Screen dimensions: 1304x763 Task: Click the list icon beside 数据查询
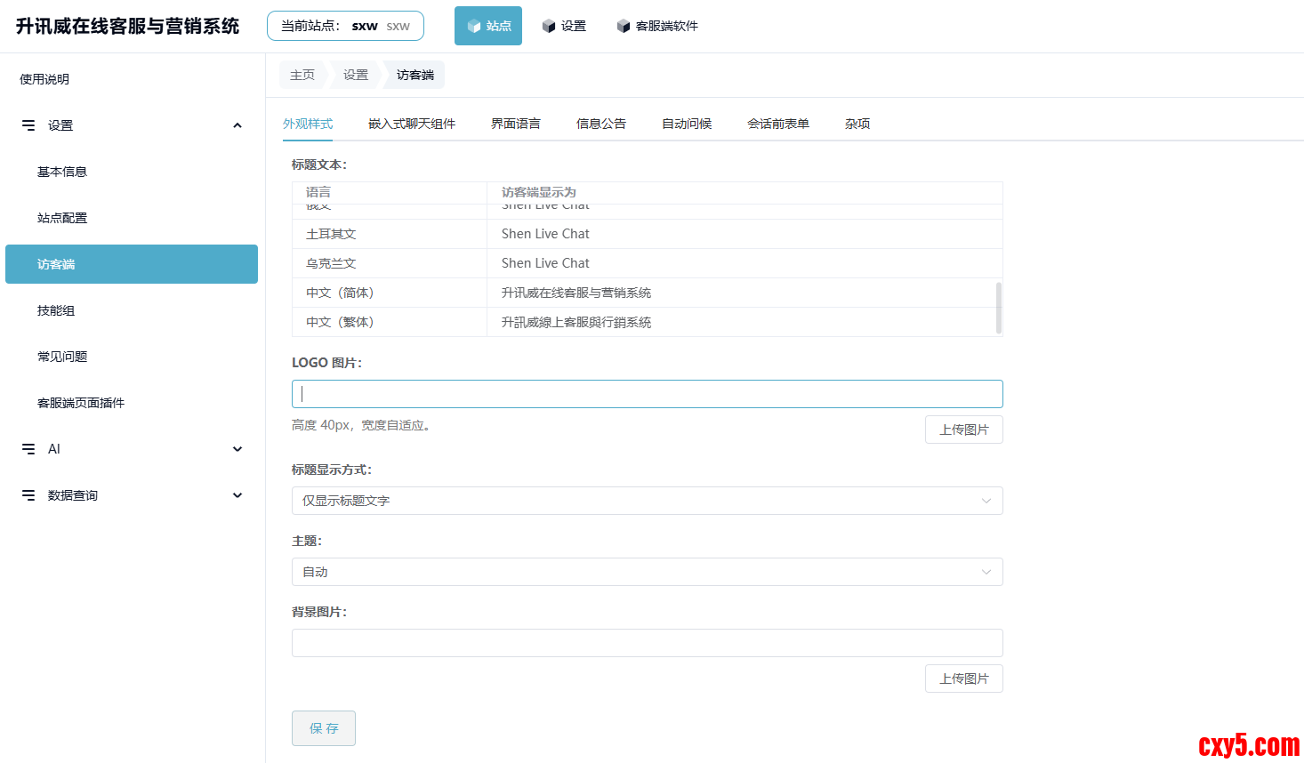28,495
